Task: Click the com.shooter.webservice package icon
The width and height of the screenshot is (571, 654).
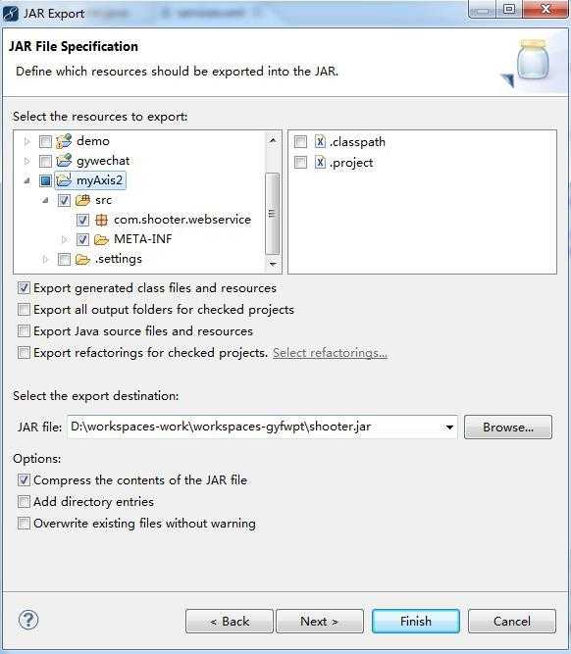Action: pyautogui.click(x=101, y=220)
